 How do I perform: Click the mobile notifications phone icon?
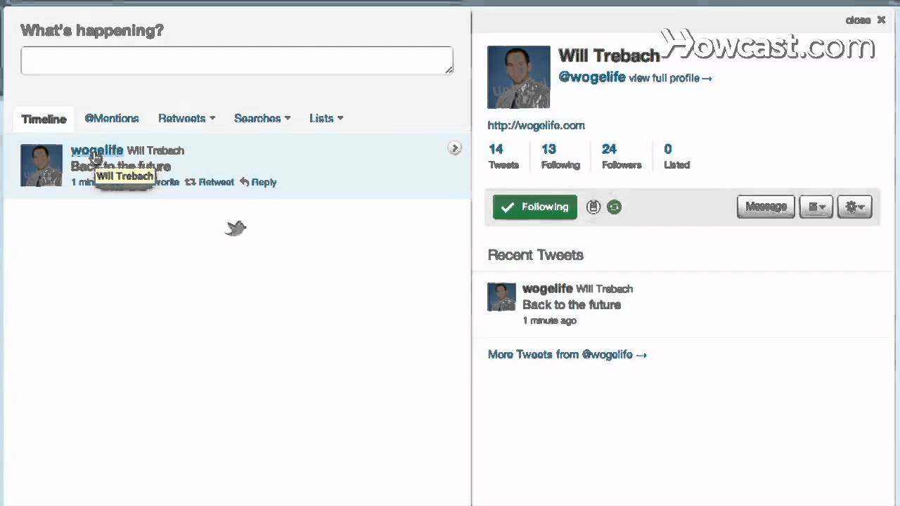(x=593, y=207)
